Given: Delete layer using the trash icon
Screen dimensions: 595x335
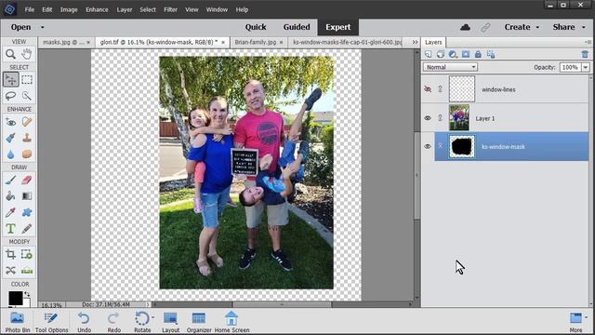Looking at the screenshot, I should (x=585, y=54).
